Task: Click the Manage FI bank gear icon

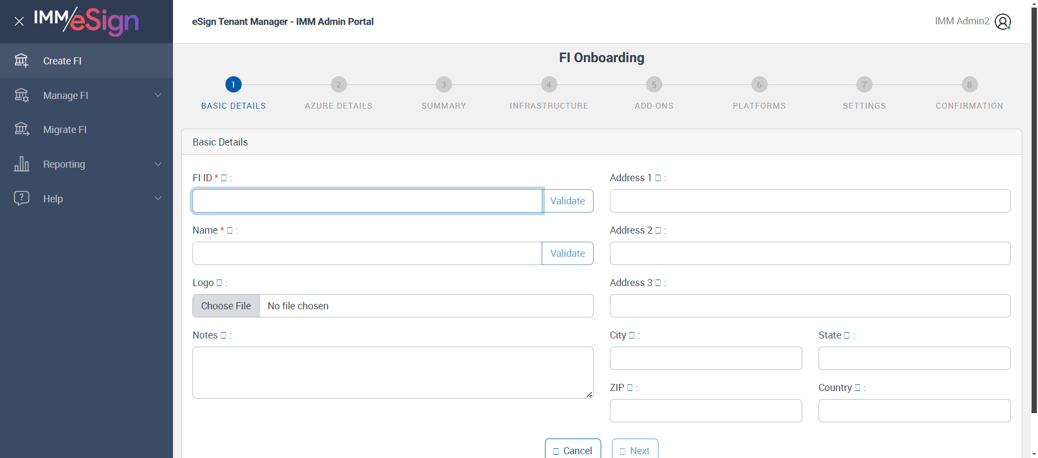Action: pyautogui.click(x=22, y=95)
